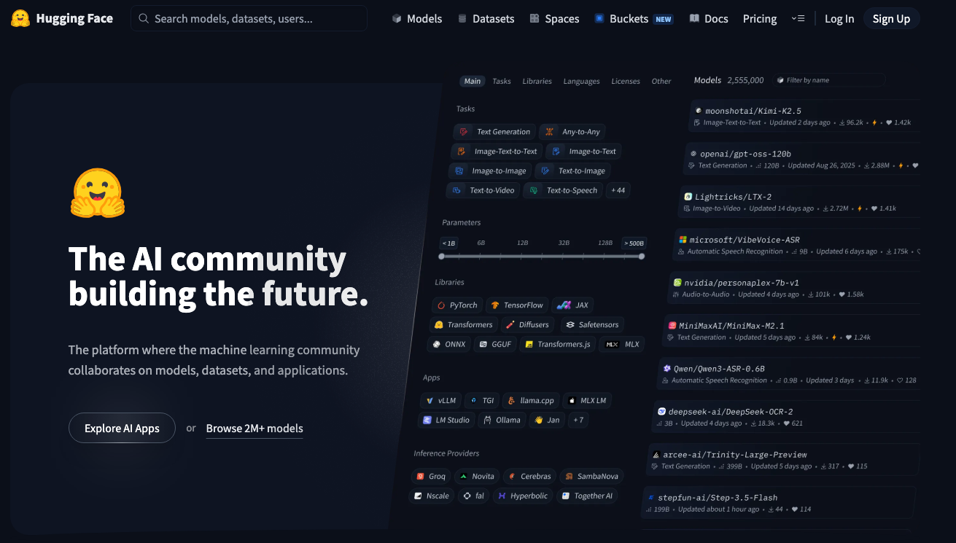
Task: Filter by the Diffusers library
Action: (528, 325)
